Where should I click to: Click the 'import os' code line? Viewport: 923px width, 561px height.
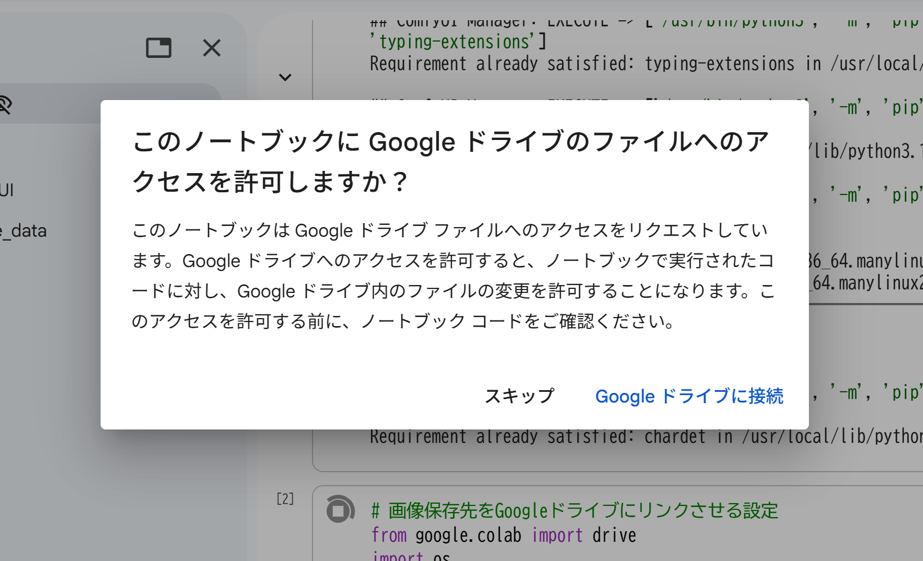pos(410,556)
